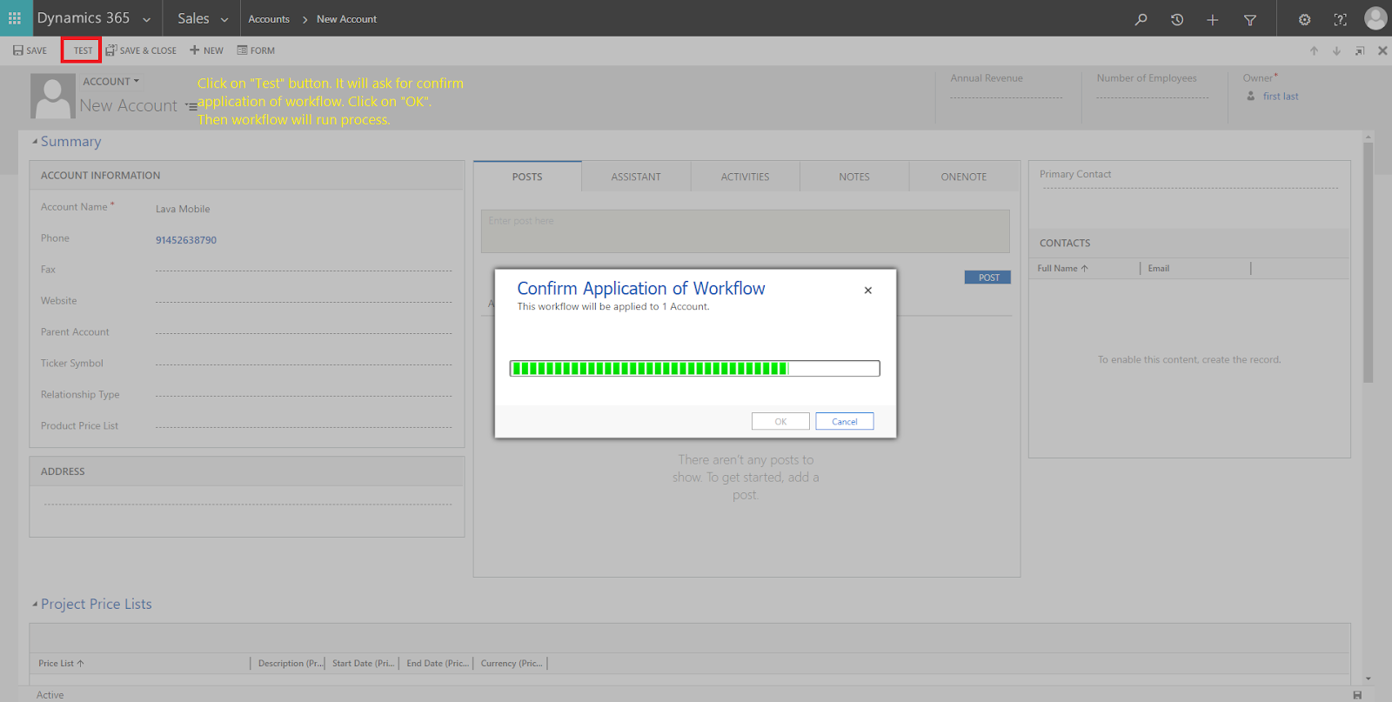Close the Confirm Application of Workflow dialog
This screenshot has height=702, width=1392.
click(x=868, y=291)
